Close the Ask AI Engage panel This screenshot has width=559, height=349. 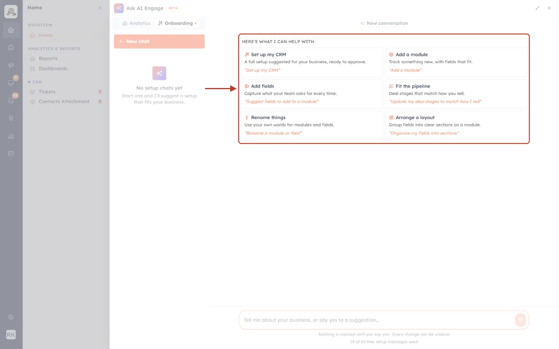(x=549, y=8)
